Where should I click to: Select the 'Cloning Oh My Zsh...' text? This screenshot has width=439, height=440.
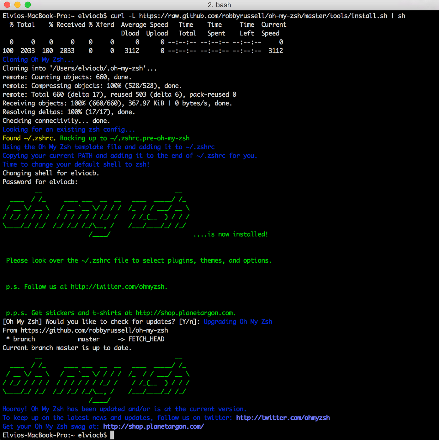(x=38, y=59)
